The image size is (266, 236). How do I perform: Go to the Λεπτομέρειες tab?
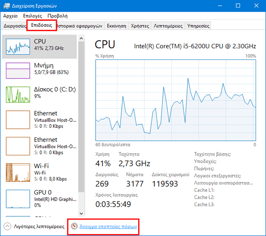(x=168, y=26)
